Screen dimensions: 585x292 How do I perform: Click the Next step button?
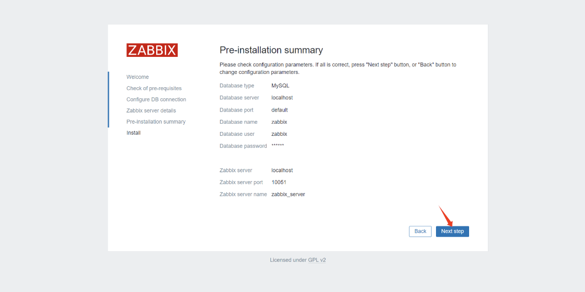(x=452, y=231)
